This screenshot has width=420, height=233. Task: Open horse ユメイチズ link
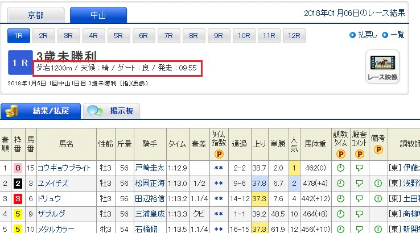(53, 183)
